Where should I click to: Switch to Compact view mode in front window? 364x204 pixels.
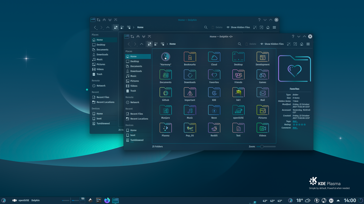156,44
